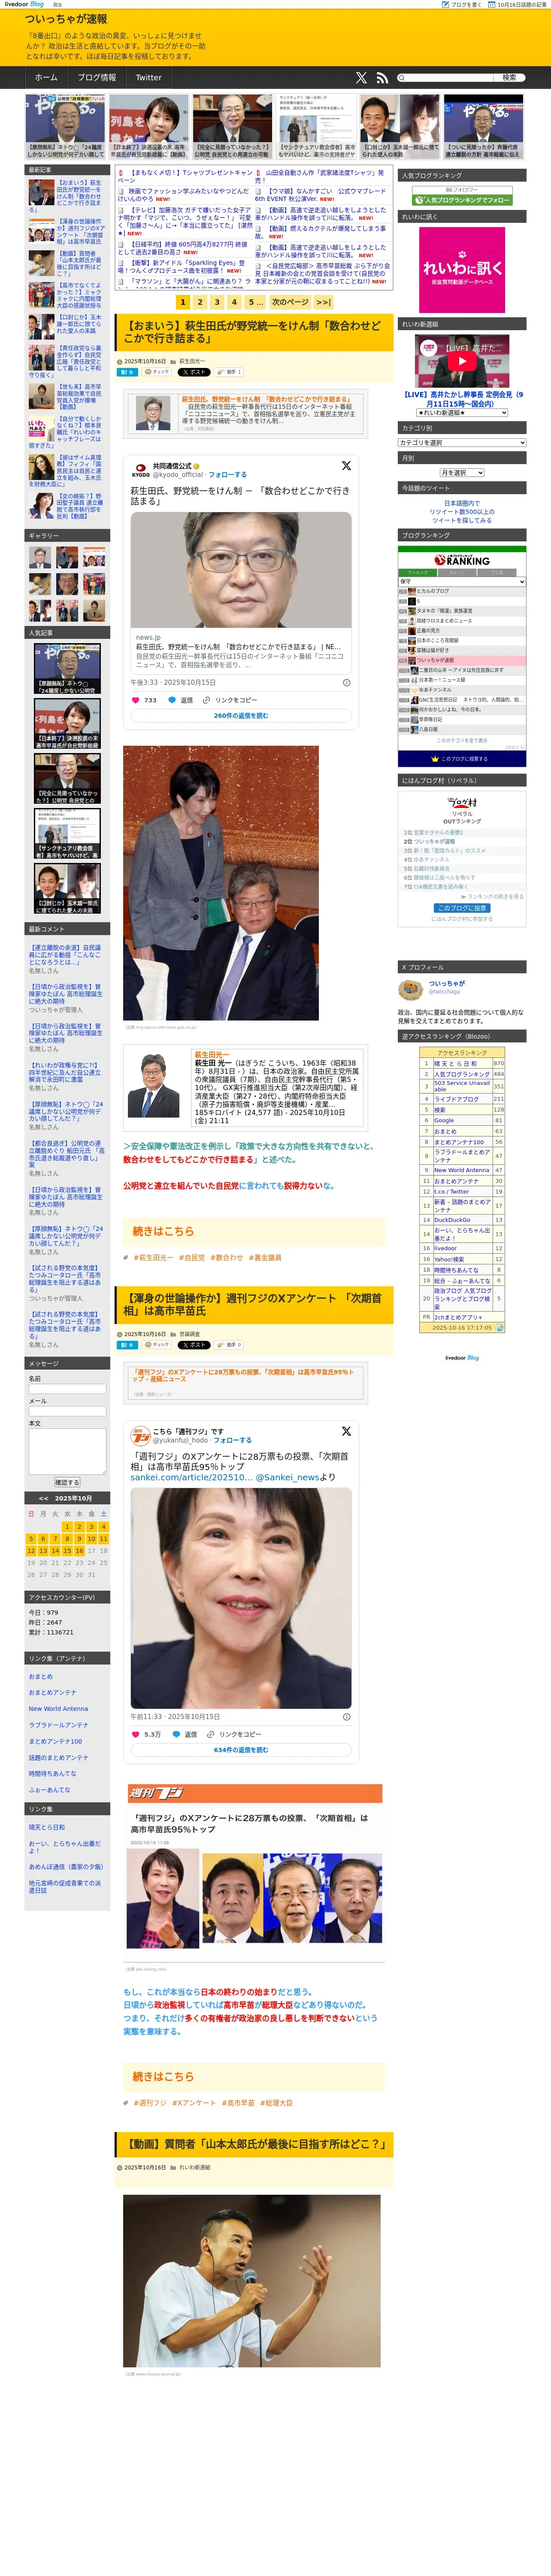The width and height of the screenshot is (551, 2576).
Task: Click 260件の返信を読む on Kyodo tweet
Action: tap(241, 716)
